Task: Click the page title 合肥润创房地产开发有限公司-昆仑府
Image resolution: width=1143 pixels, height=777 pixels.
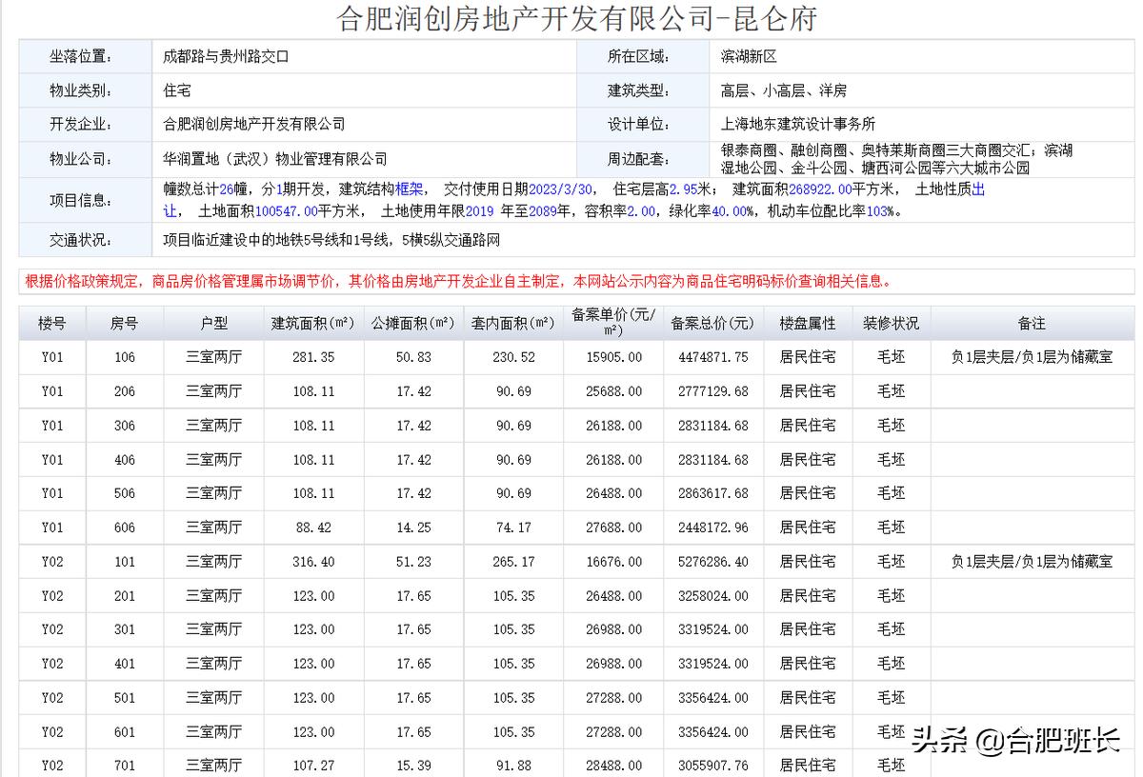Action: (x=571, y=17)
